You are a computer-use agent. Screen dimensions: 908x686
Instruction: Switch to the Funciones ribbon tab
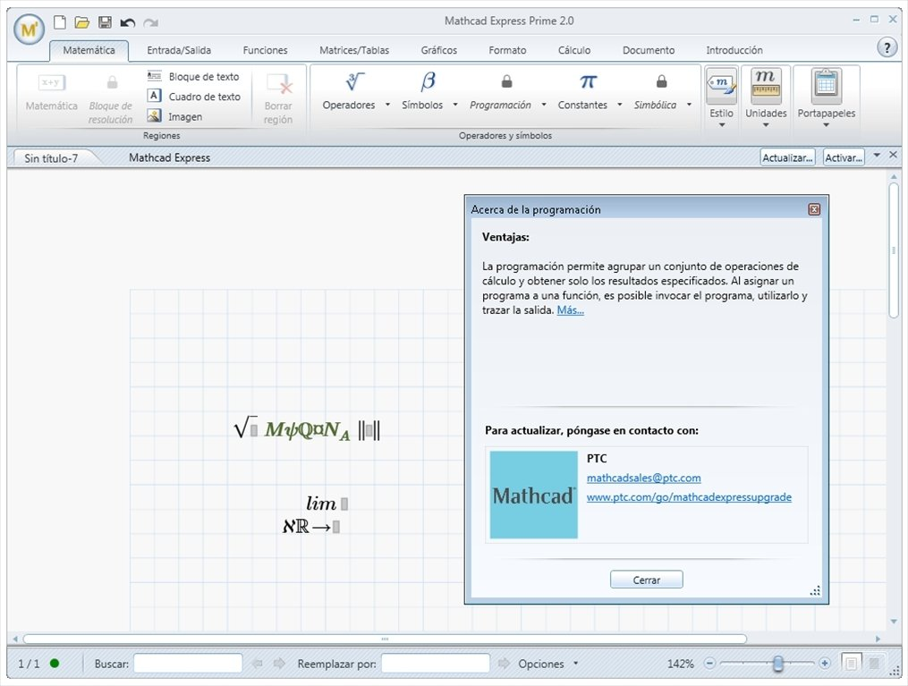265,50
